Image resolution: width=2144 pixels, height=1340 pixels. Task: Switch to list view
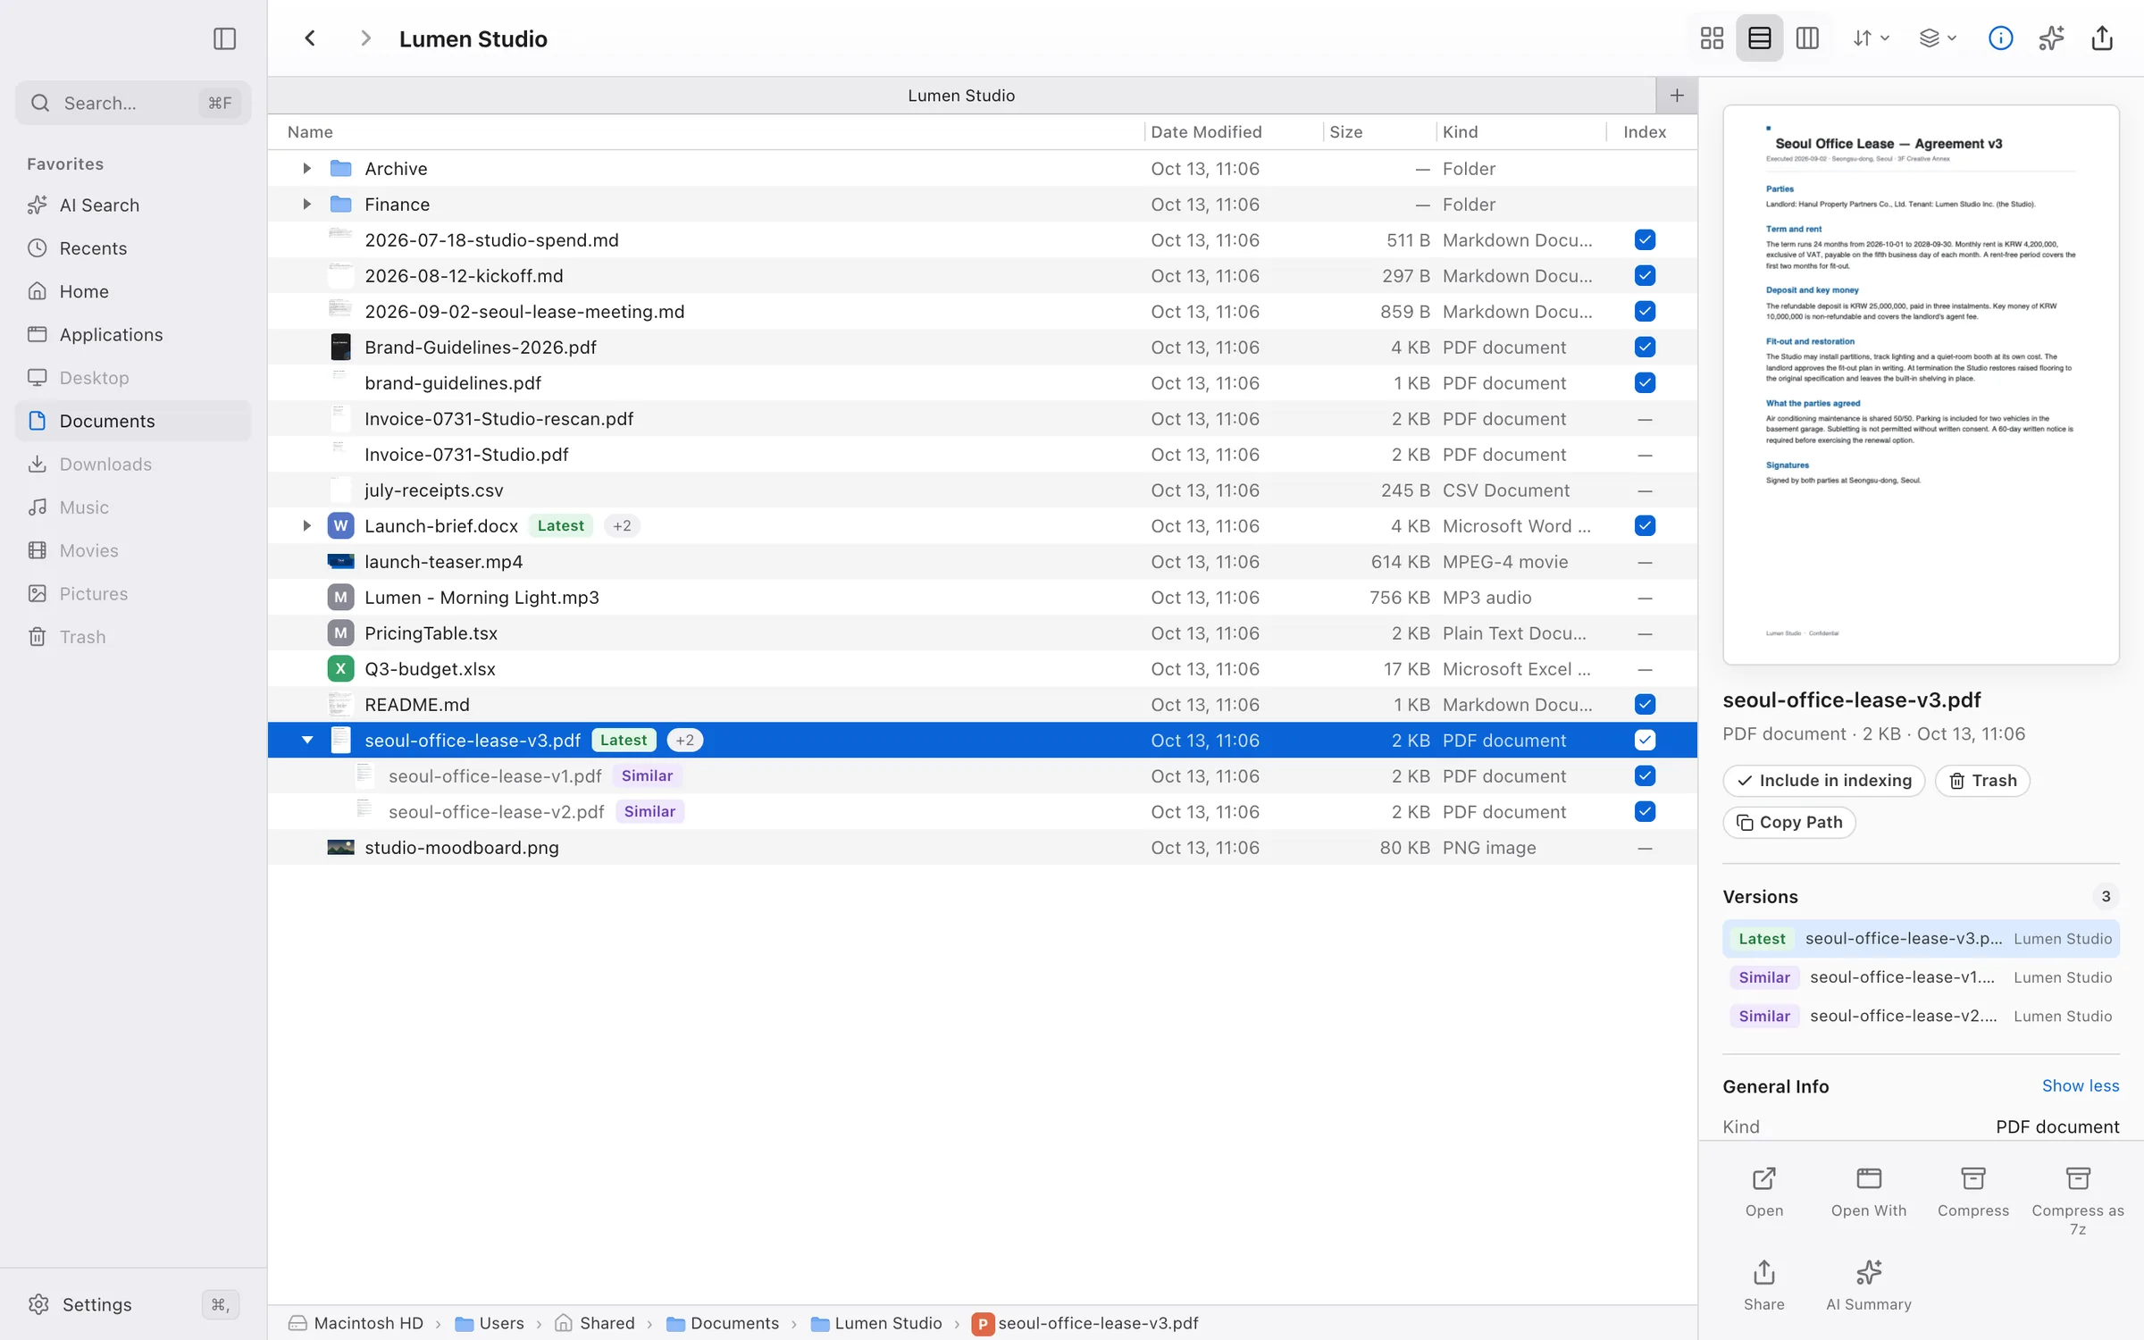point(1759,38)
